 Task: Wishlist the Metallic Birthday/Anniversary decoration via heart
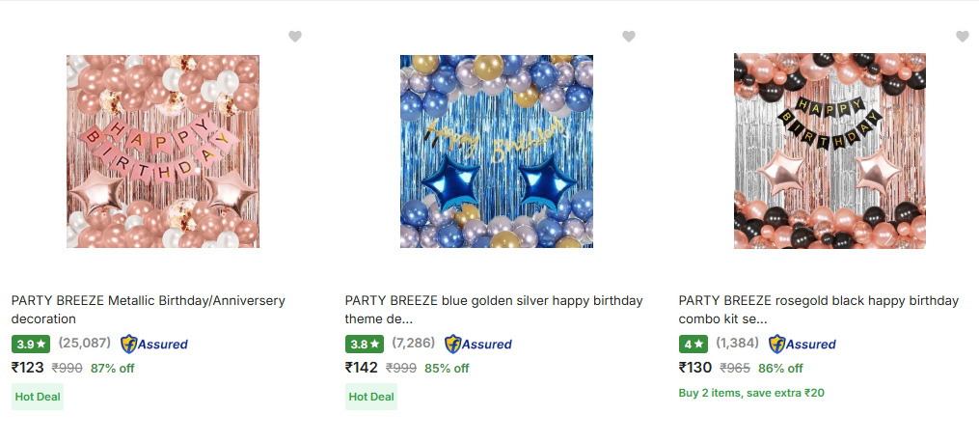(295, 37)
